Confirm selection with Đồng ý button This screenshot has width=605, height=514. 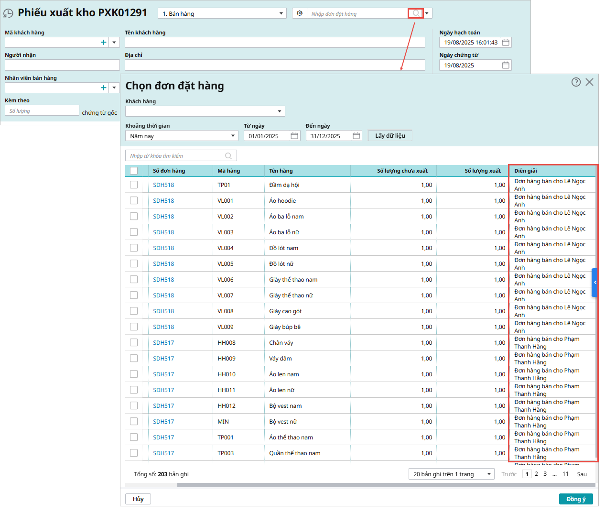[x=575, y=499]
